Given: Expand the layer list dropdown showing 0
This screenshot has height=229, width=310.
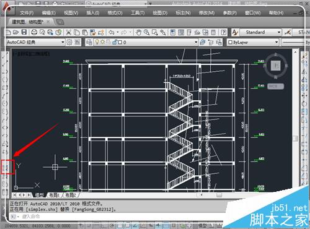Looking at the screenshot, I should pyautogui.click(x=196, y=42).
